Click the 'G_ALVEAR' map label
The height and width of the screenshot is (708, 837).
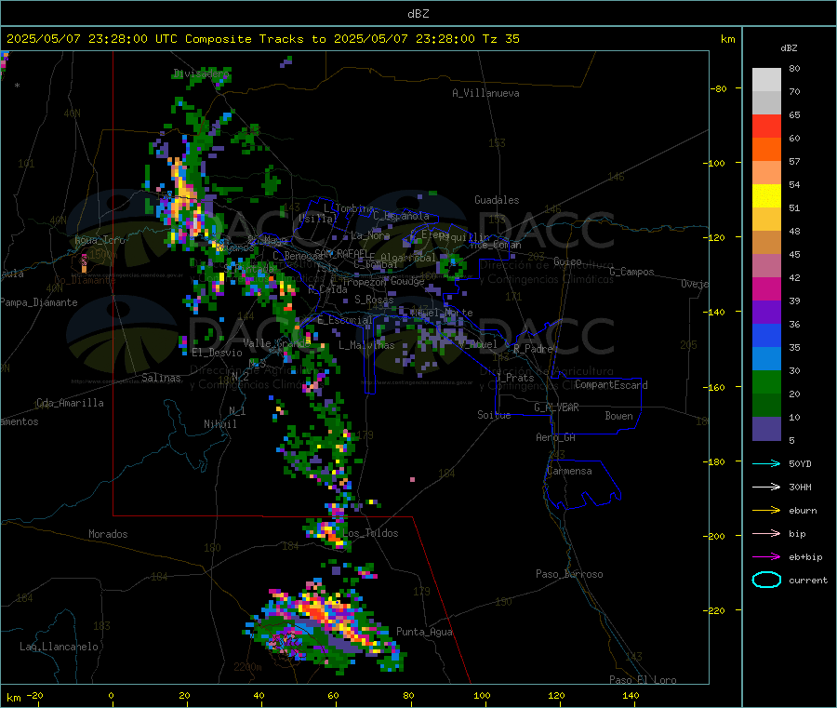(556, 407)
